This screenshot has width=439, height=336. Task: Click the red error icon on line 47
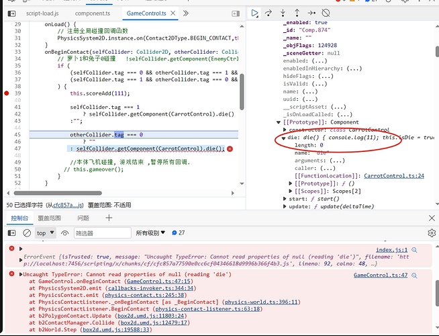230,149
